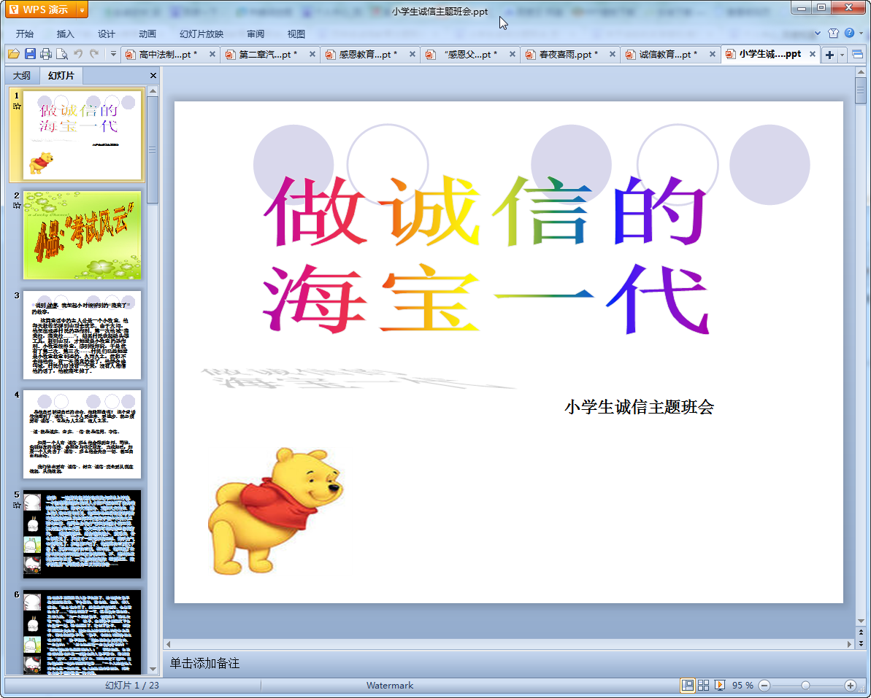The width and height of the screenshot is (871, 698).
Task: Close the 第二章汽...pt document tab
Action: pos(312,55)
